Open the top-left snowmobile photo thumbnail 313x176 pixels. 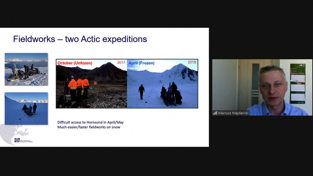tap(26, 69)
